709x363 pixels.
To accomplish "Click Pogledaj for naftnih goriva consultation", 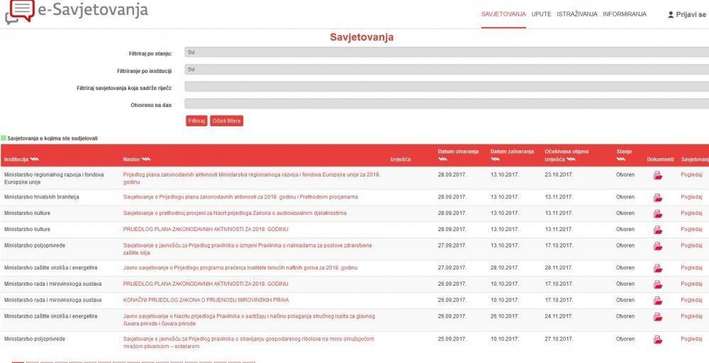I will point(691,267).
